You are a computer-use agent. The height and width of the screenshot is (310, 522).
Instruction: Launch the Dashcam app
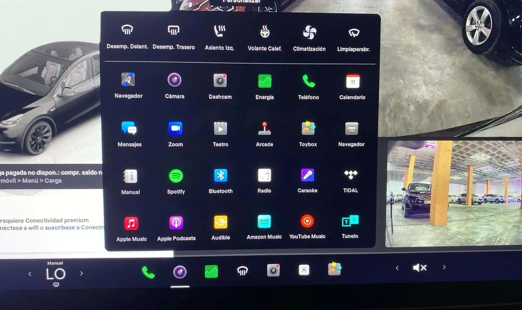pos(220,81)
